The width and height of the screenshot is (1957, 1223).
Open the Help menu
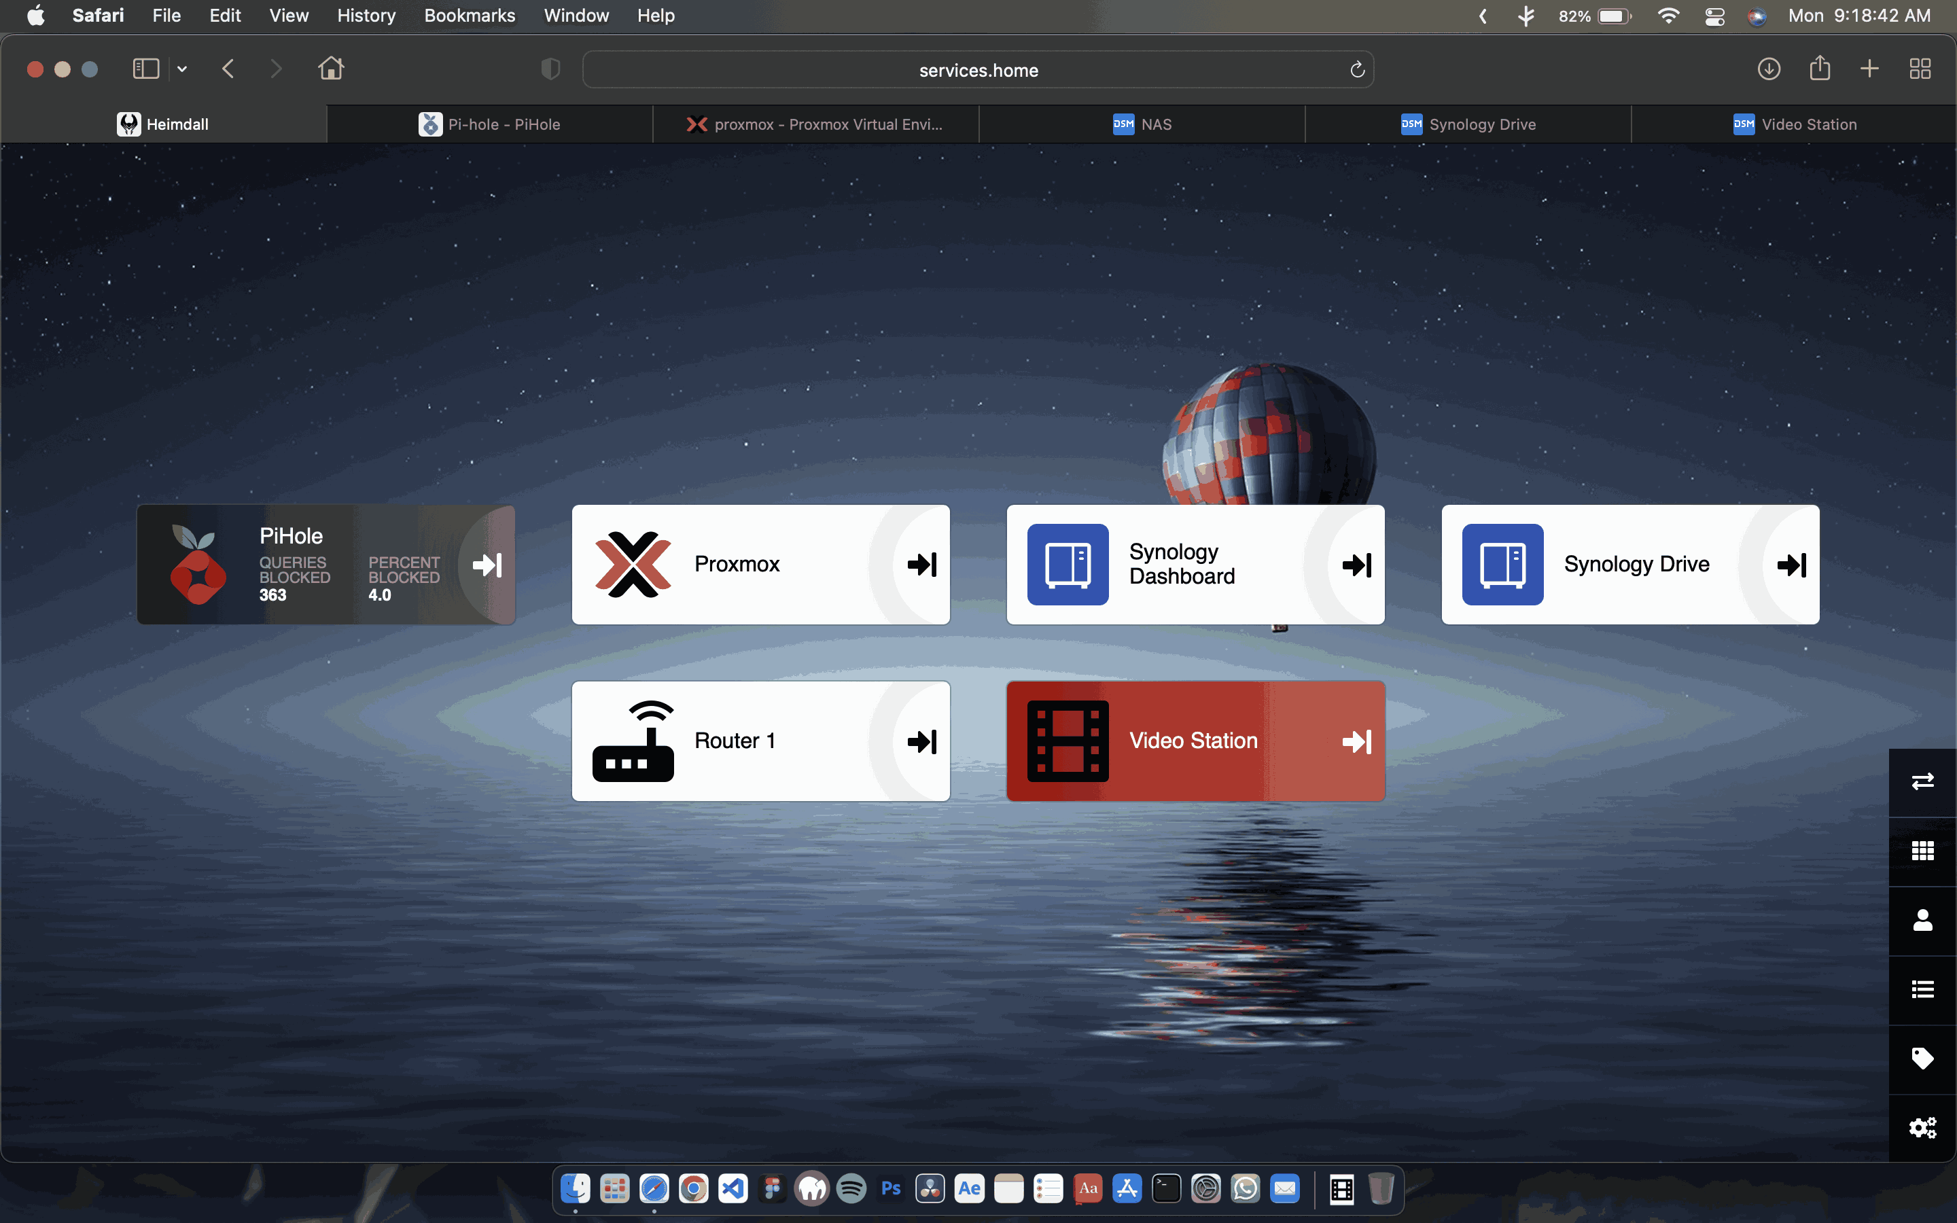coord(655,16)
